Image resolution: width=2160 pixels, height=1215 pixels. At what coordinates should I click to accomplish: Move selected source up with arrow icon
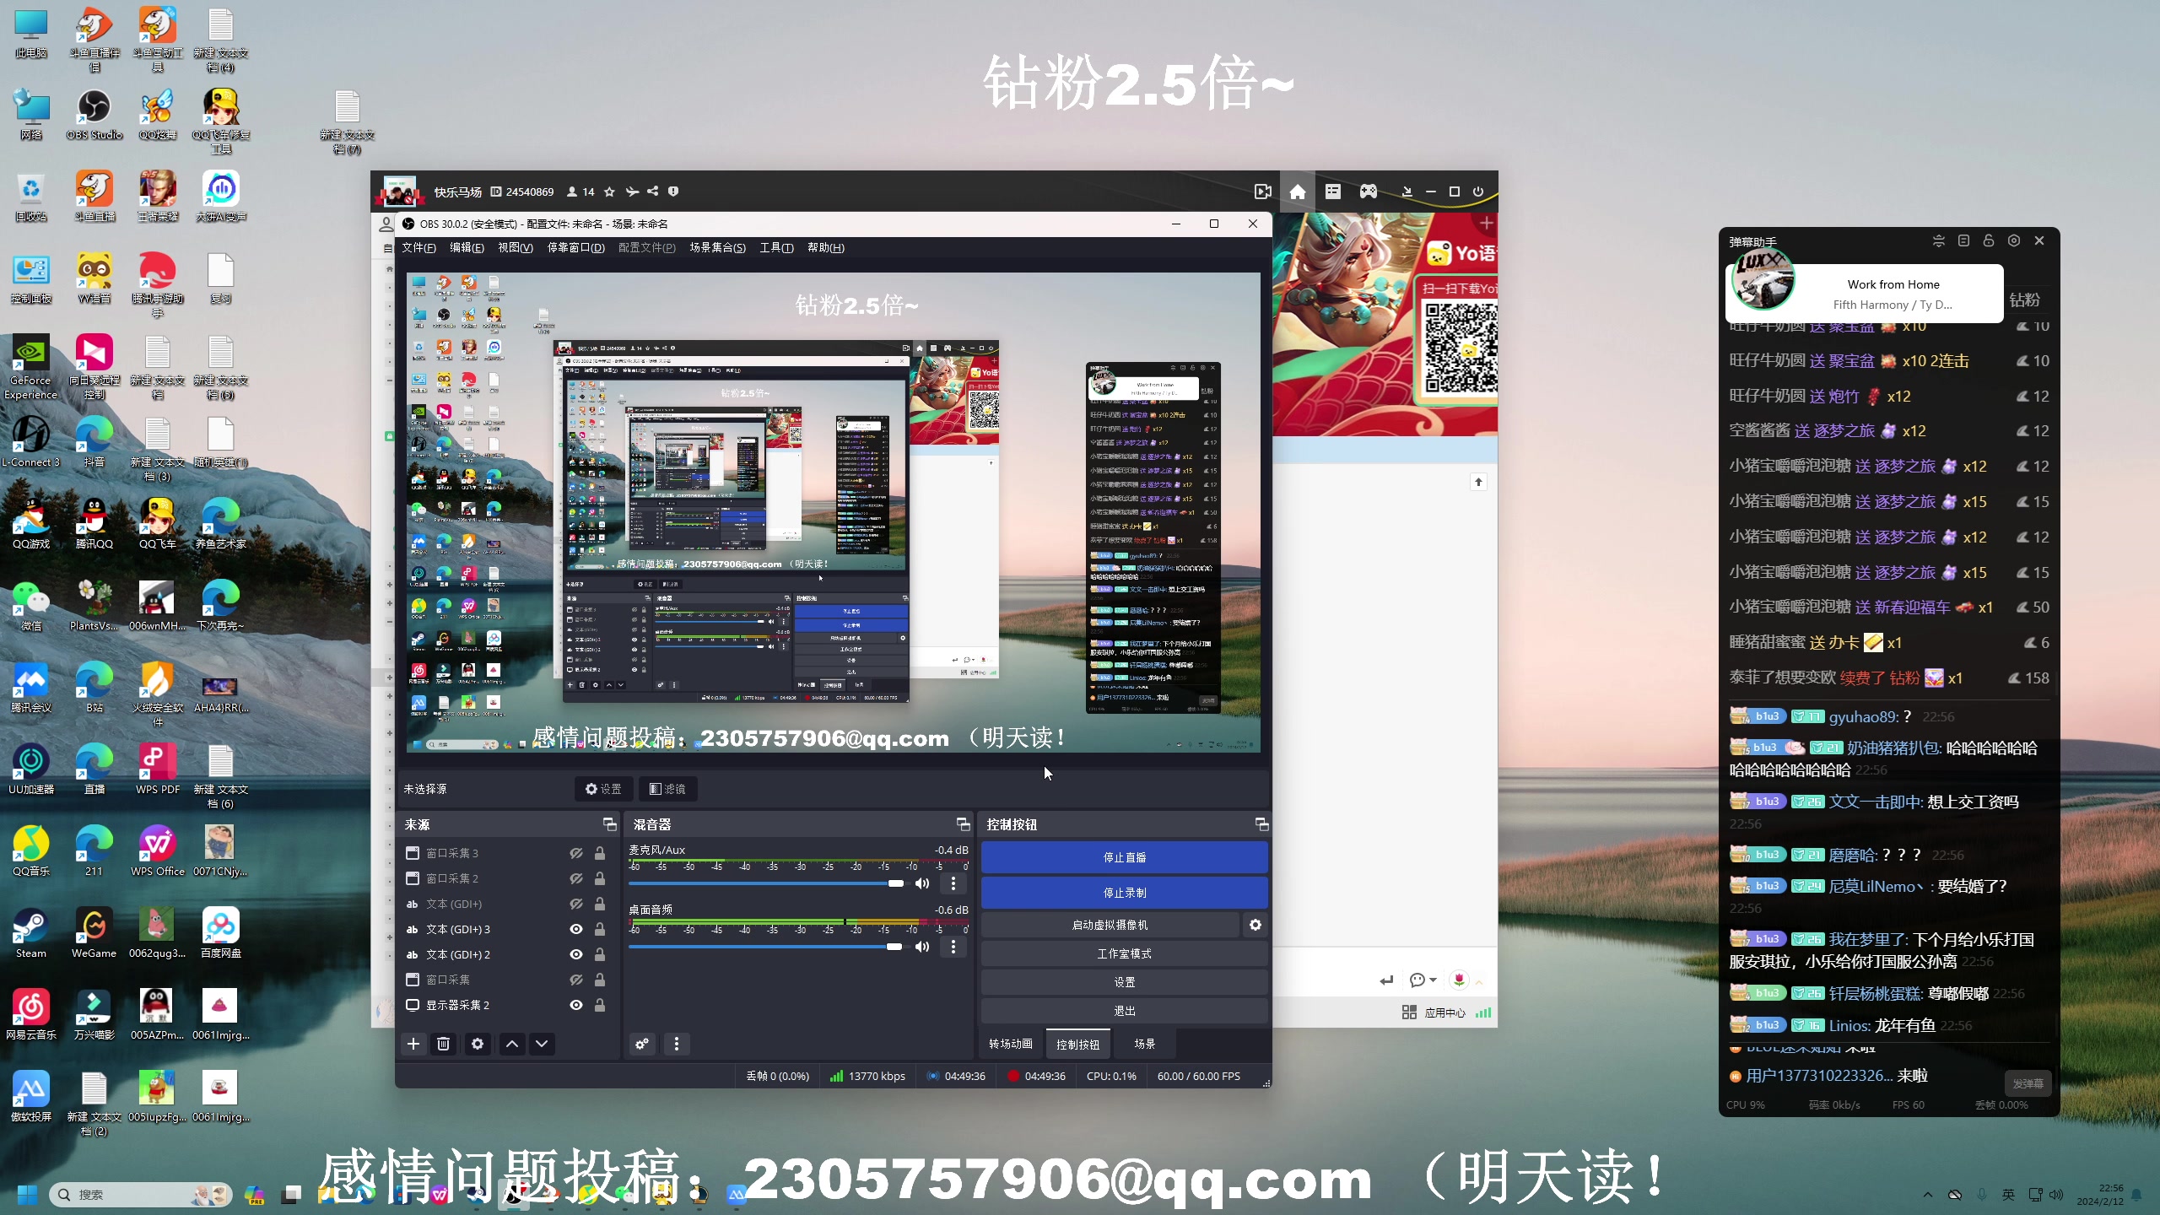click(x=511, y=1044)
